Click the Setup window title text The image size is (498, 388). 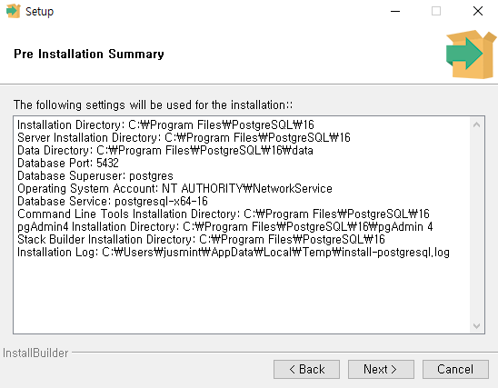point(39,12)
